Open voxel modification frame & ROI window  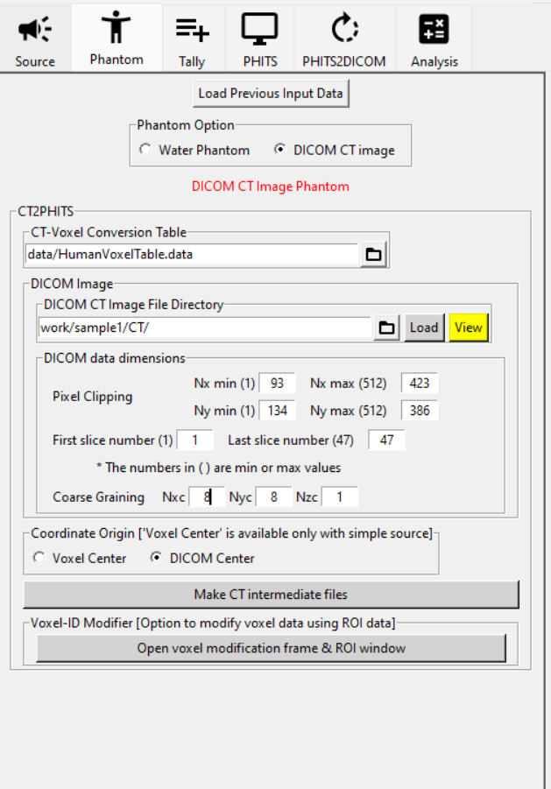point(271,648)
